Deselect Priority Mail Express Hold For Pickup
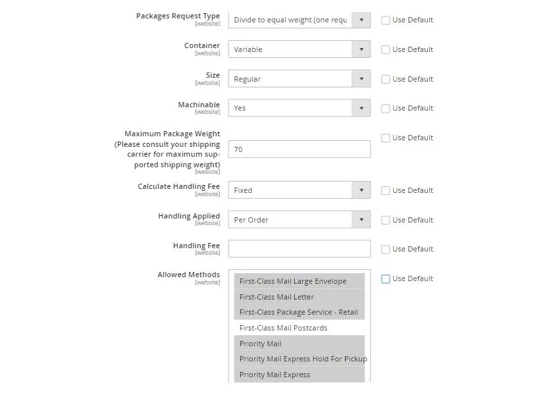 click(303, 359)
